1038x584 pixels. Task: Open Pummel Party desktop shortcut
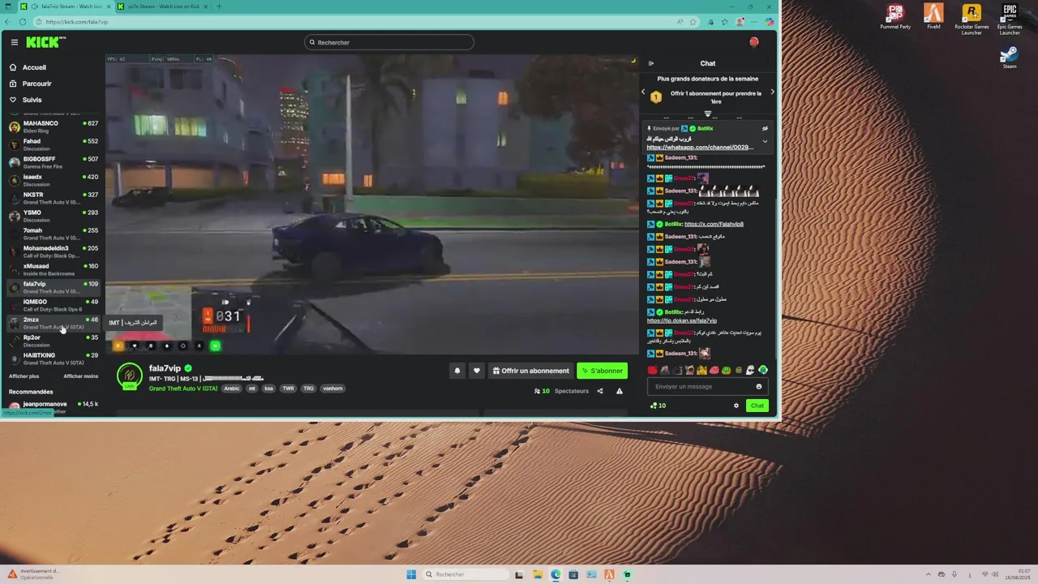pyautogui.click(x=895, y=16)
